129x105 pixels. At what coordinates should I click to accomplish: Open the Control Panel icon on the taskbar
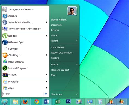pyautogui.click(x=90, y=102)
